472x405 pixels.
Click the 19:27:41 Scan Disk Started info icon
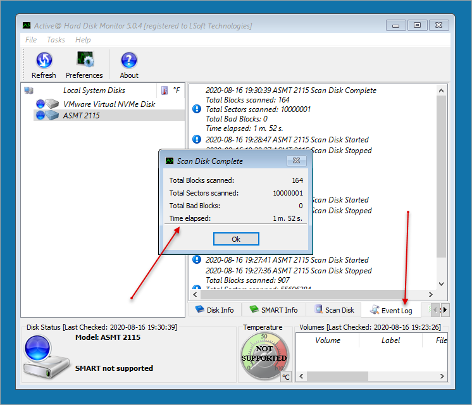point(197,259)
